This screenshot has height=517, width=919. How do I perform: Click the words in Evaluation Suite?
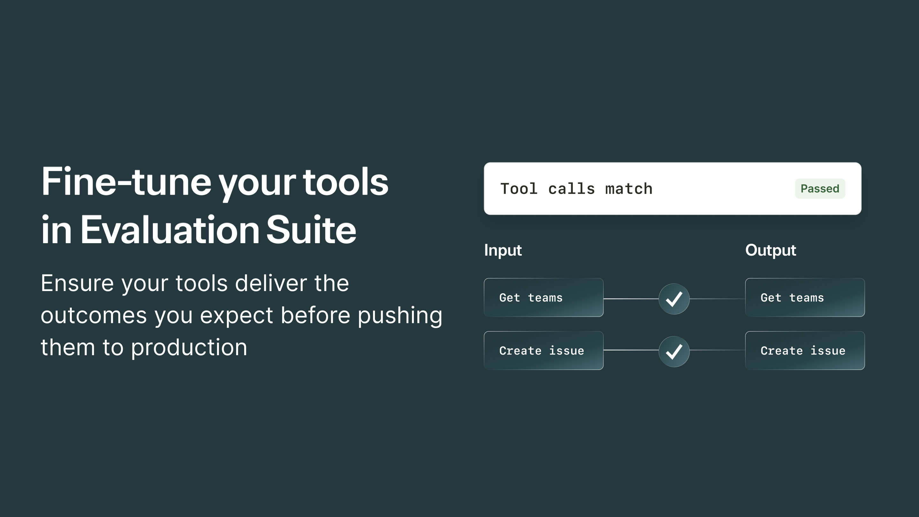(x=198, y=230)
